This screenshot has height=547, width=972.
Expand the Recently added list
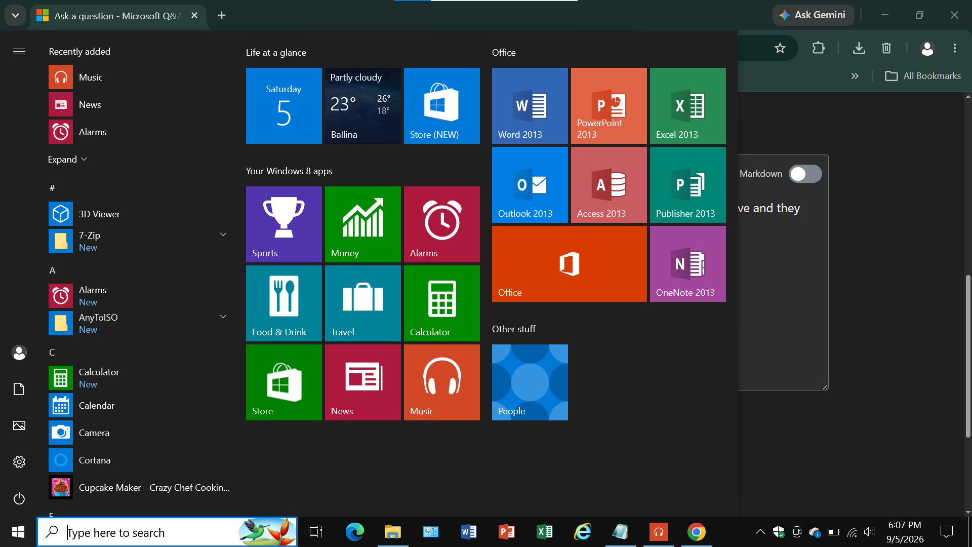67,160
